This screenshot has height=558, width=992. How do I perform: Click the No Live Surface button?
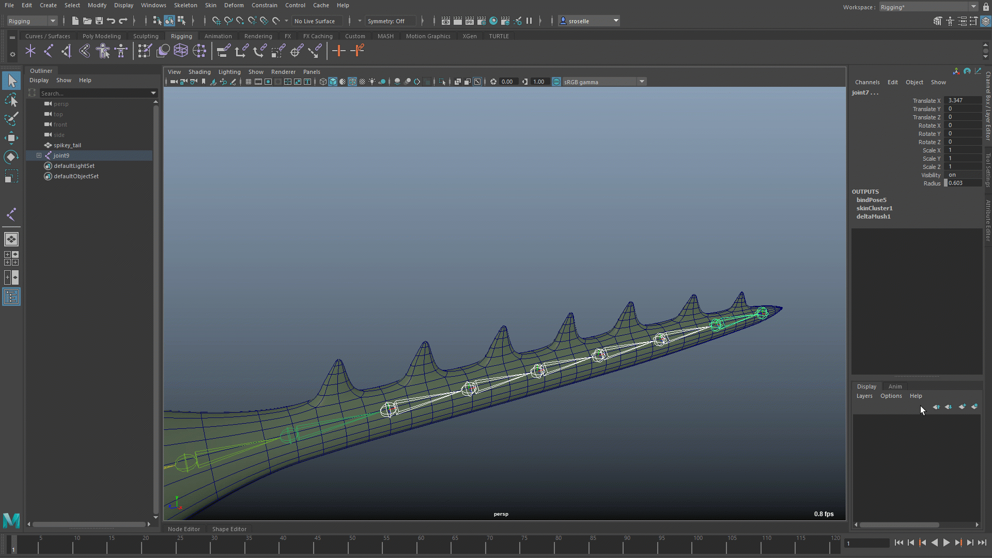315,21
